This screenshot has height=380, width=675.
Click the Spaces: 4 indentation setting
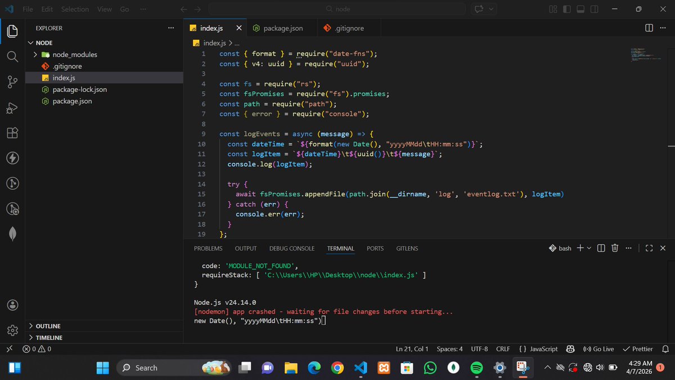(449, 349)
